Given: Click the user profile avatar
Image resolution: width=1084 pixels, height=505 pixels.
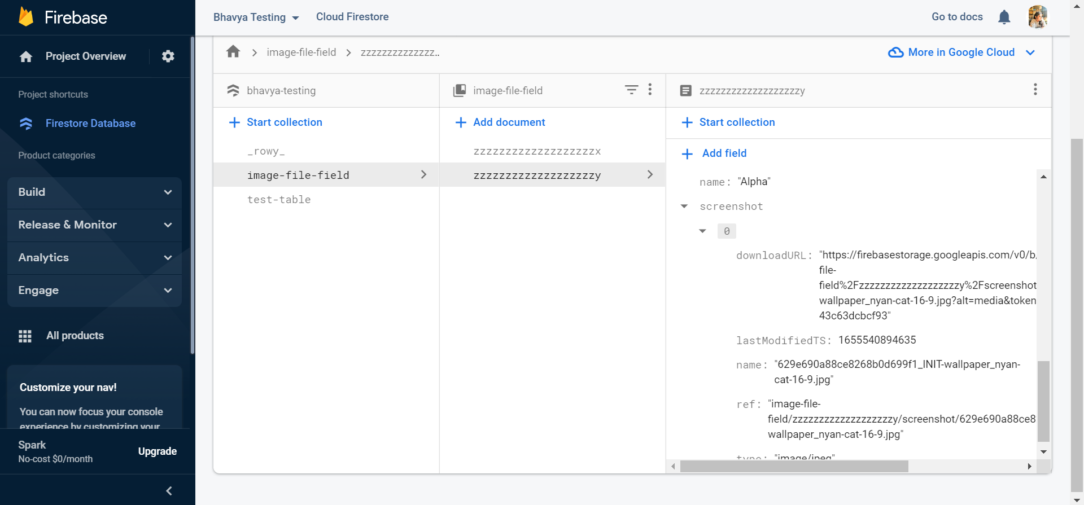Looking at the screenshot, I should [x=1037, y=17].
